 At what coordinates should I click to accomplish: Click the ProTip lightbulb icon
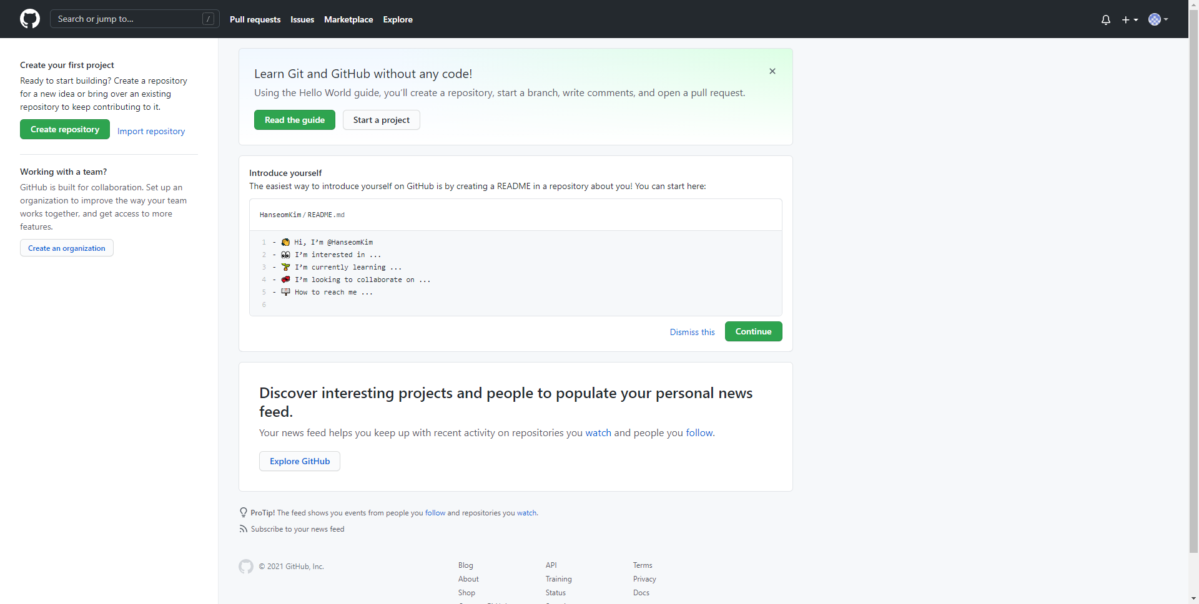(244, 512)
